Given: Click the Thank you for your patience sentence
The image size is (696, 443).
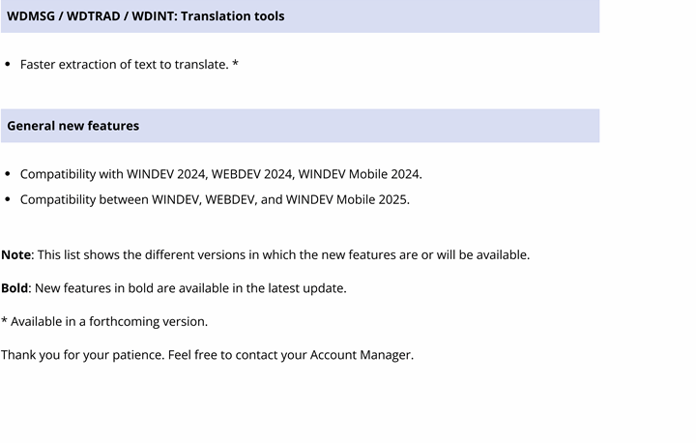Looking at the screenshot, I should [207, 355].
